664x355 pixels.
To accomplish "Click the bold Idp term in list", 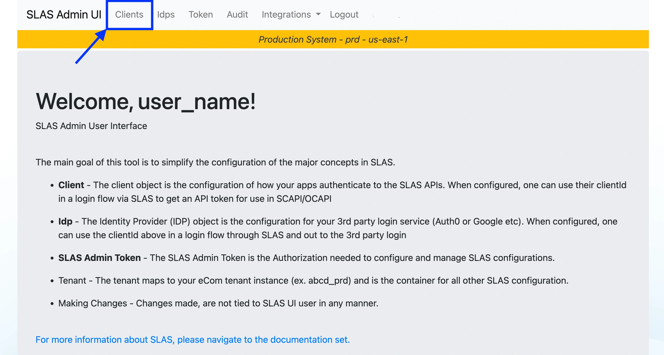I will (x=65, y=221).
